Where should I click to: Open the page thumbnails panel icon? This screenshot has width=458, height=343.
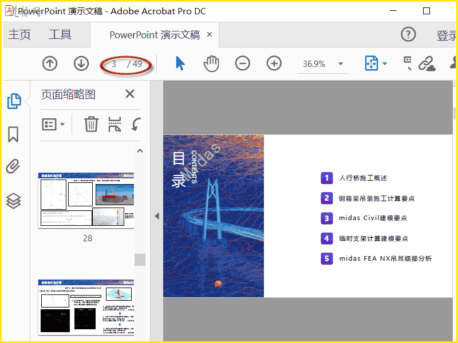[14, 101]
